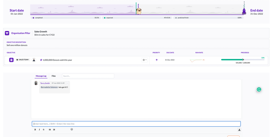Click the file upload icon
The image size is (275, 137).
(x=239, y=130)
